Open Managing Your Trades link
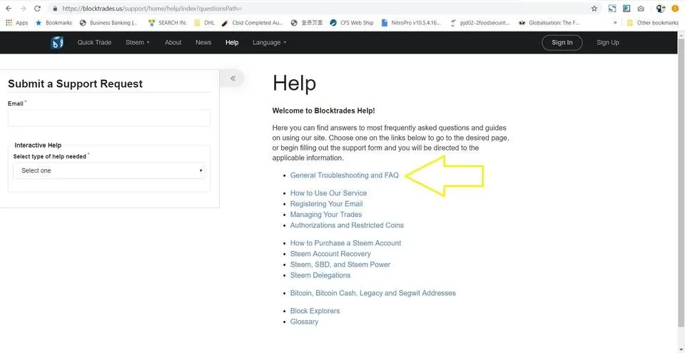This screenshot has height=353, width=685. point(326,215)
